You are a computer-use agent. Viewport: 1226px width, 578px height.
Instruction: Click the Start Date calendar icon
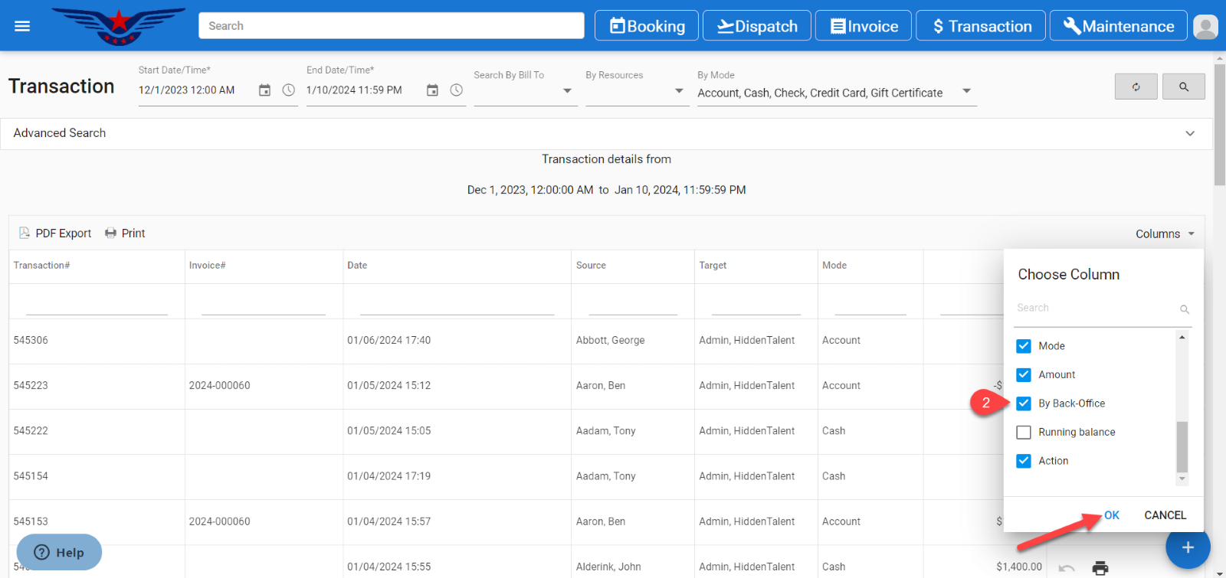click(264, 90)
